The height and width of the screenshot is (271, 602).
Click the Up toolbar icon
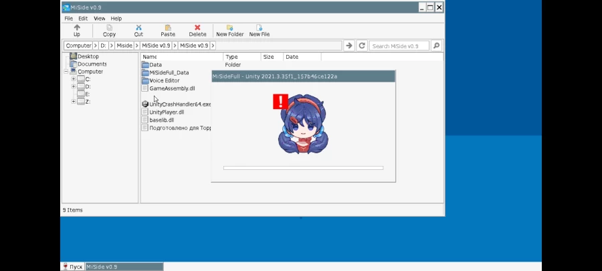pos(77,28)
